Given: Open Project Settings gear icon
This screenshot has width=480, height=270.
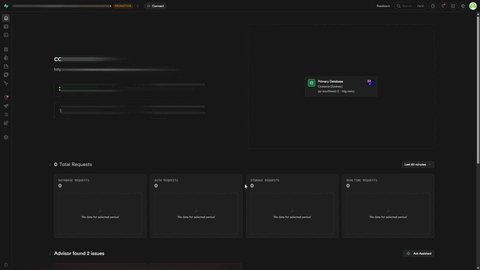Looking at the screenshot, I should pos(6,137).
